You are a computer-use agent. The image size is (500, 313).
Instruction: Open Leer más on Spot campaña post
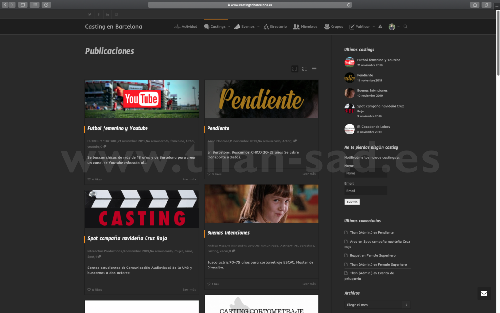click(189, 290)
